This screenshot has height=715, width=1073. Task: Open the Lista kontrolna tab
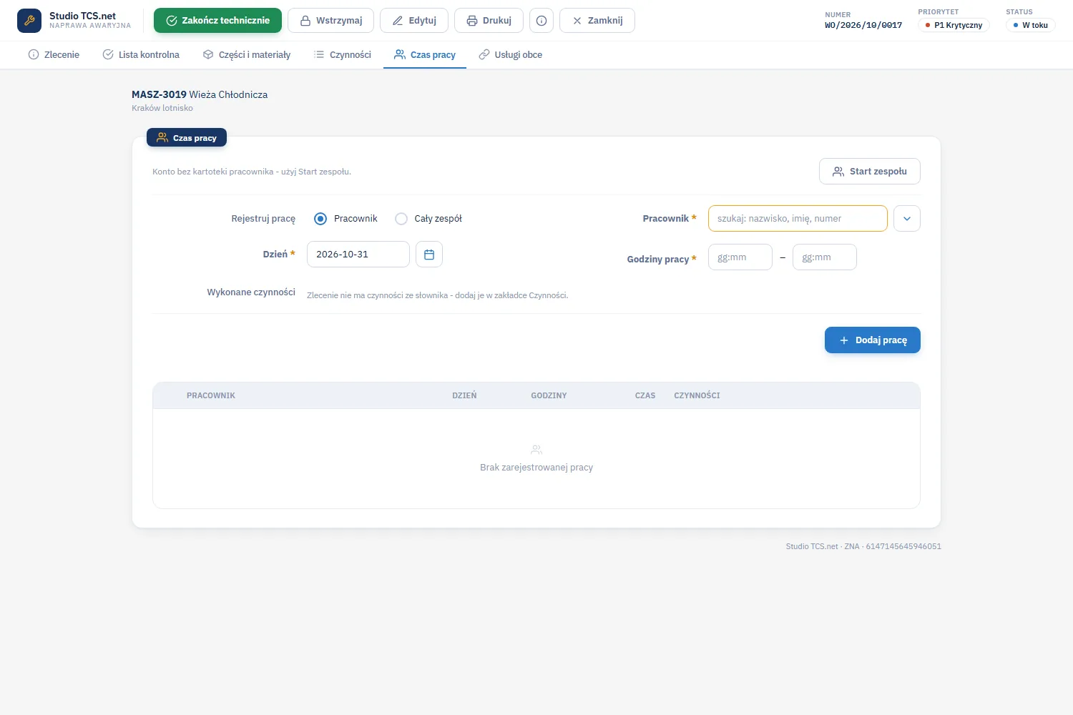141,55
